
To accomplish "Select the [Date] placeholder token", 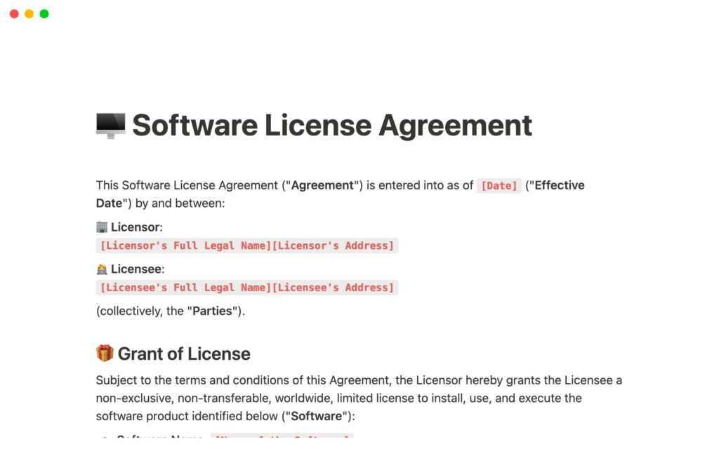I will coord(499,185).
